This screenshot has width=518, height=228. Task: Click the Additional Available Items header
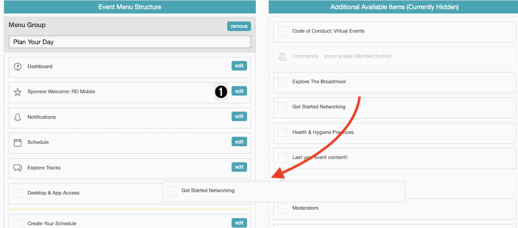pos(394,7)
